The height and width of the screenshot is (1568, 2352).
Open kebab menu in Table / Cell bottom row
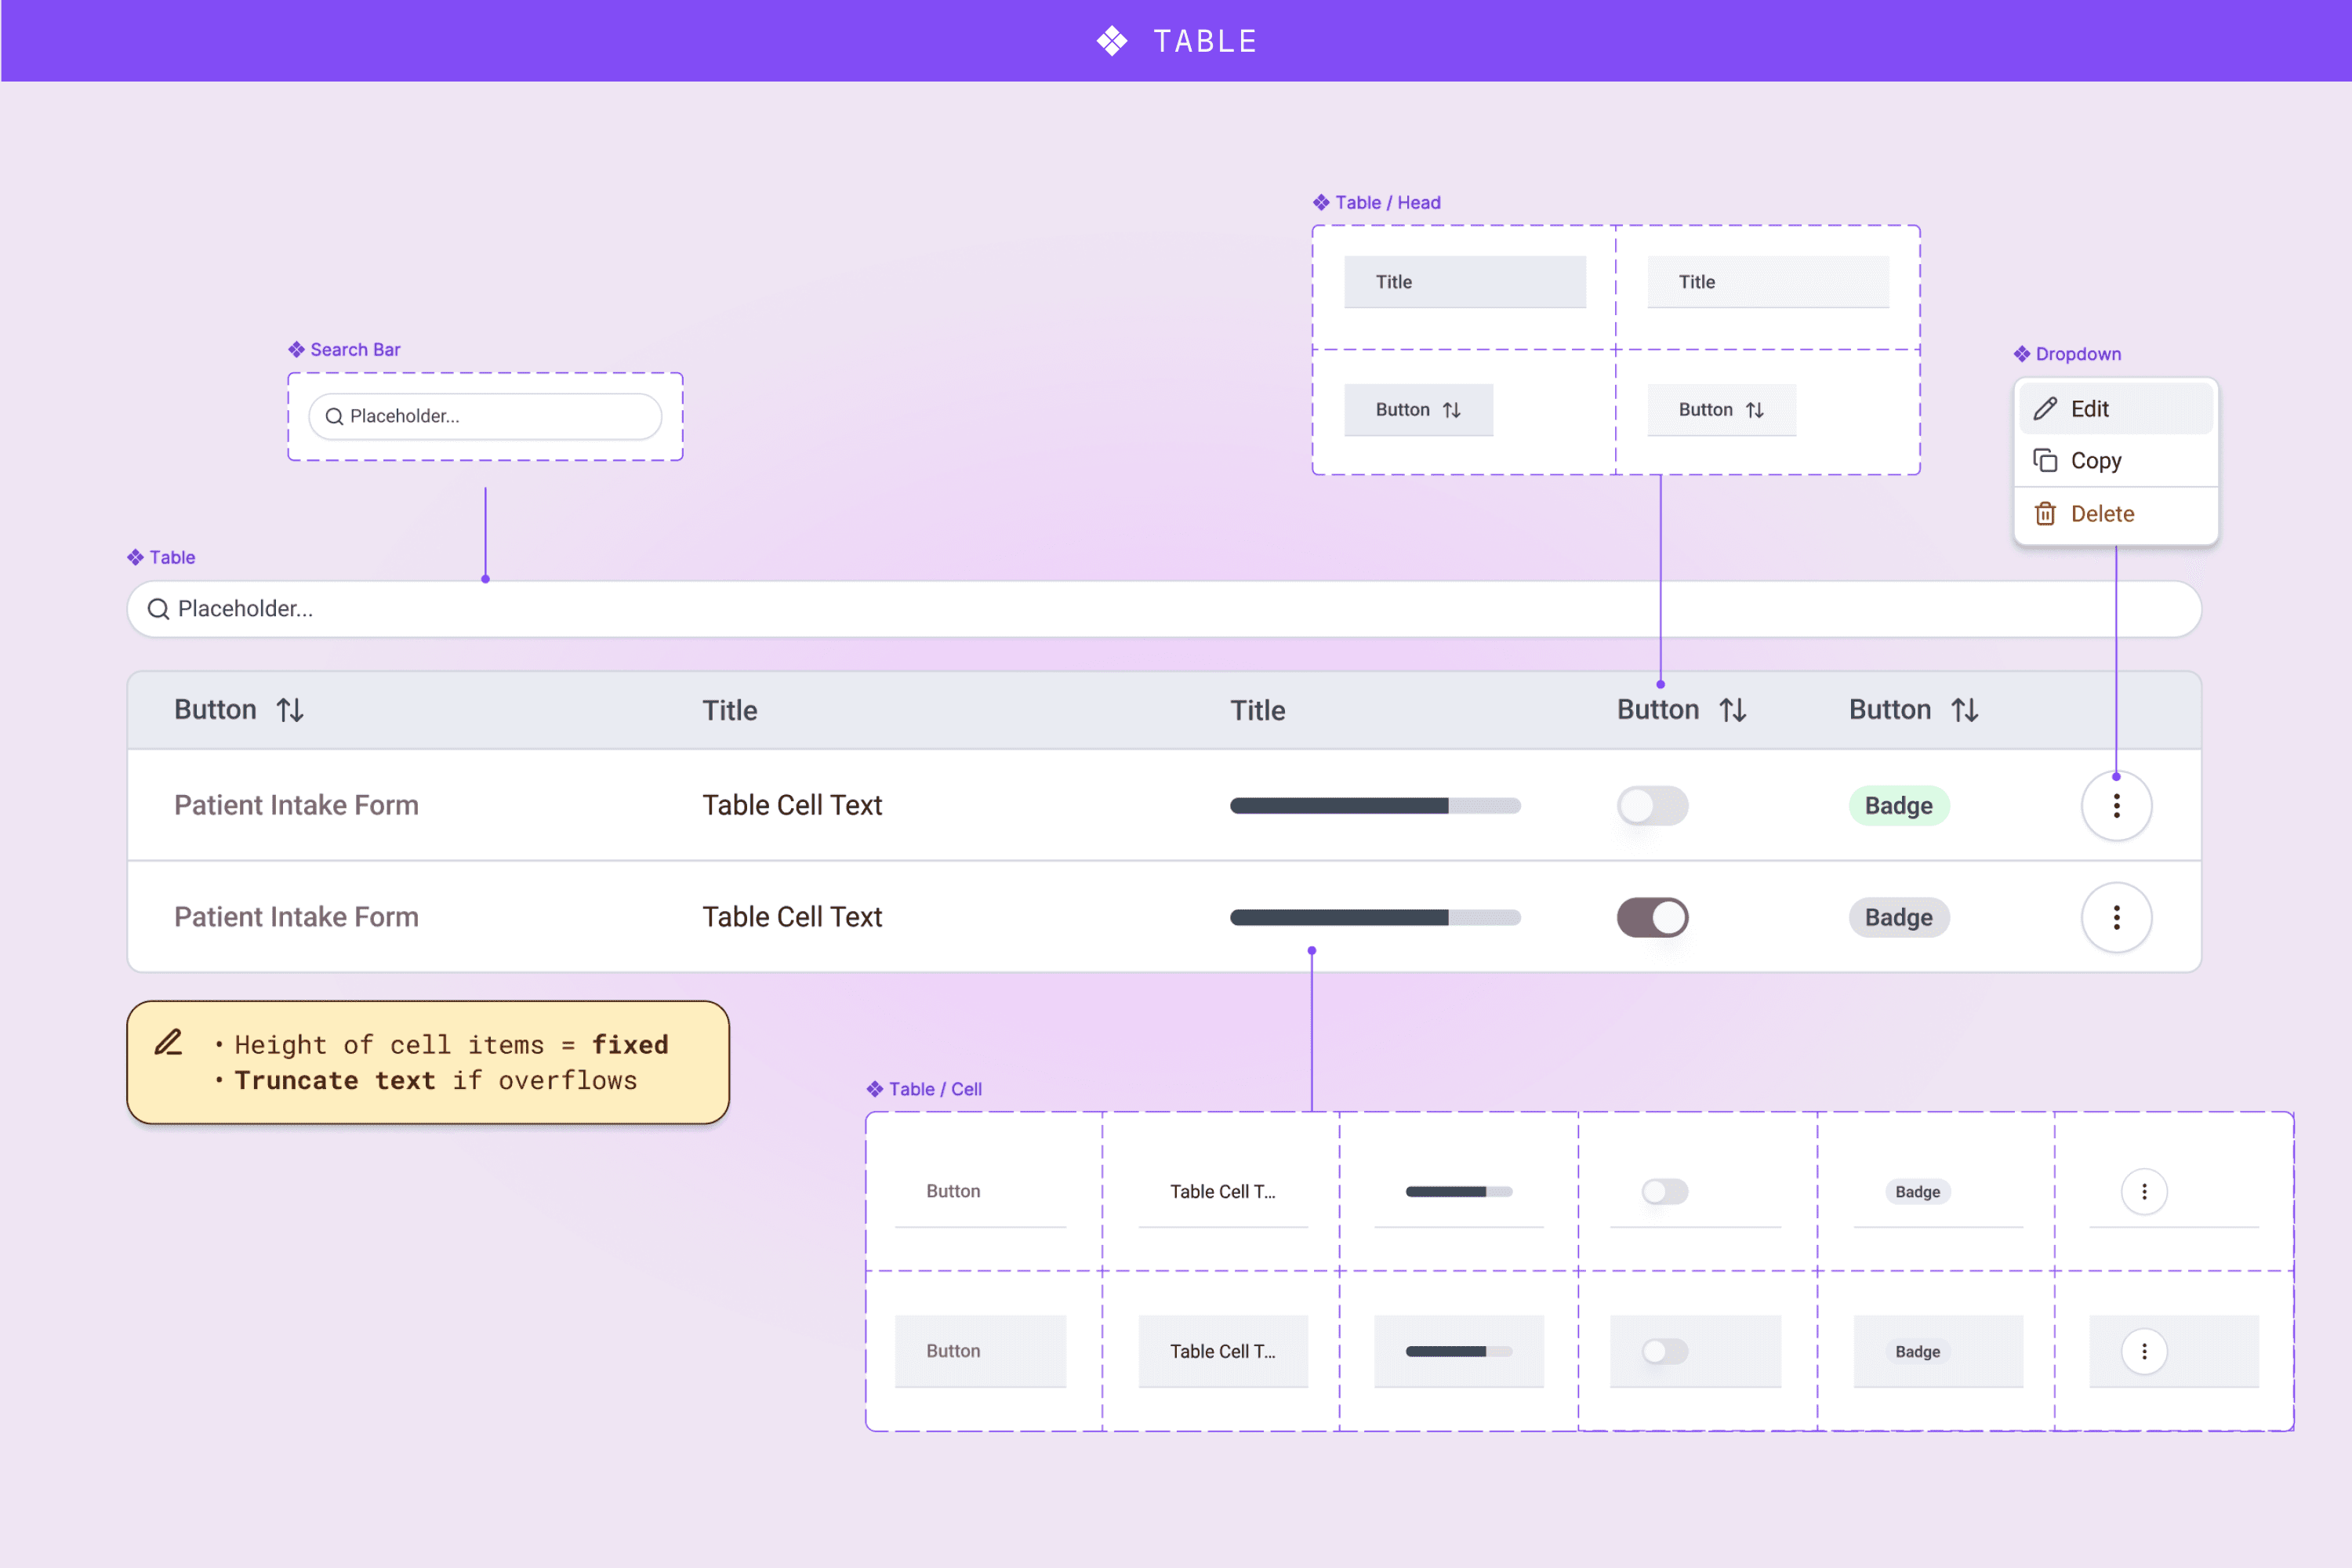(x=2143, y=1351)
